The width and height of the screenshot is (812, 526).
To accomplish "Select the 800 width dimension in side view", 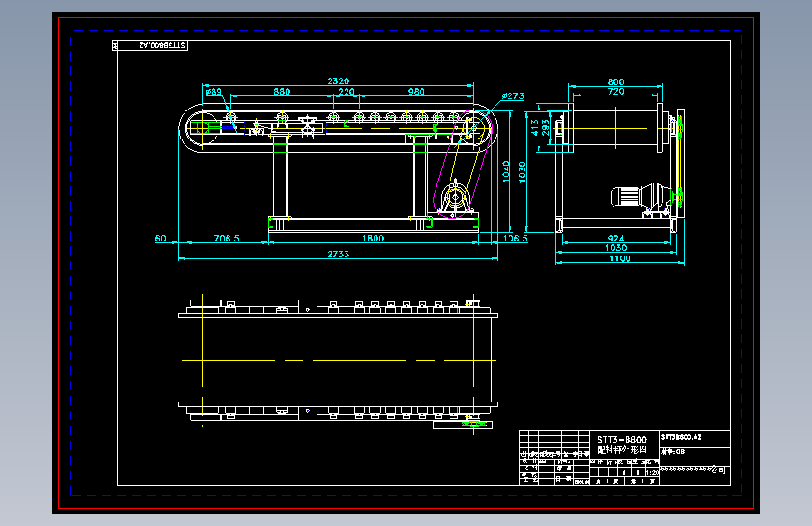I will [x=615, y=81].
